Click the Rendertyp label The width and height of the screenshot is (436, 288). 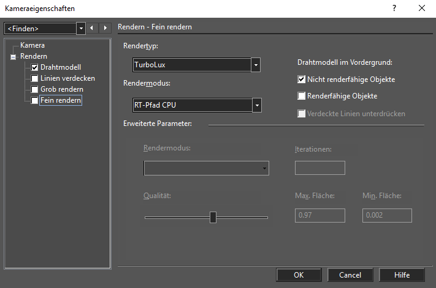coord(140,46)
